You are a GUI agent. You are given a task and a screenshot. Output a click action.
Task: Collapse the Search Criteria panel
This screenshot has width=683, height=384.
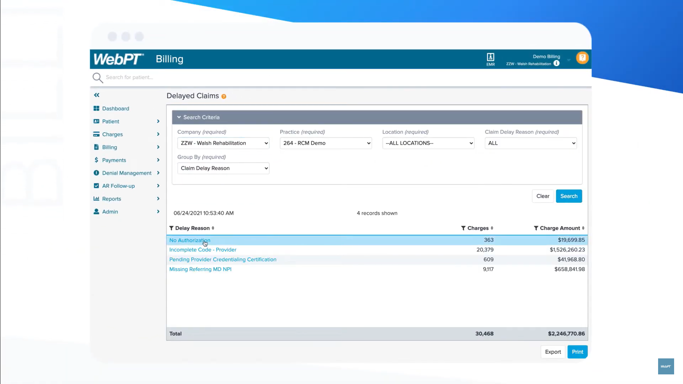(179, 117)
